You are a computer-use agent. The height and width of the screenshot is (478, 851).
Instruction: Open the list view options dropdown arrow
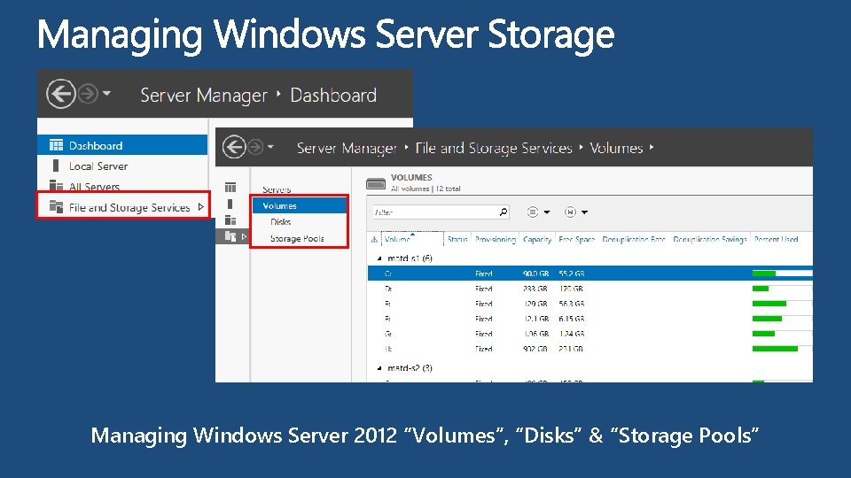547,212
